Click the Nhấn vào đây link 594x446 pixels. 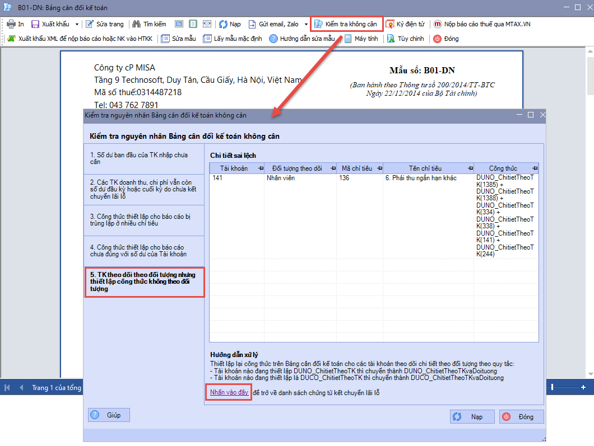tap(229, 392)
